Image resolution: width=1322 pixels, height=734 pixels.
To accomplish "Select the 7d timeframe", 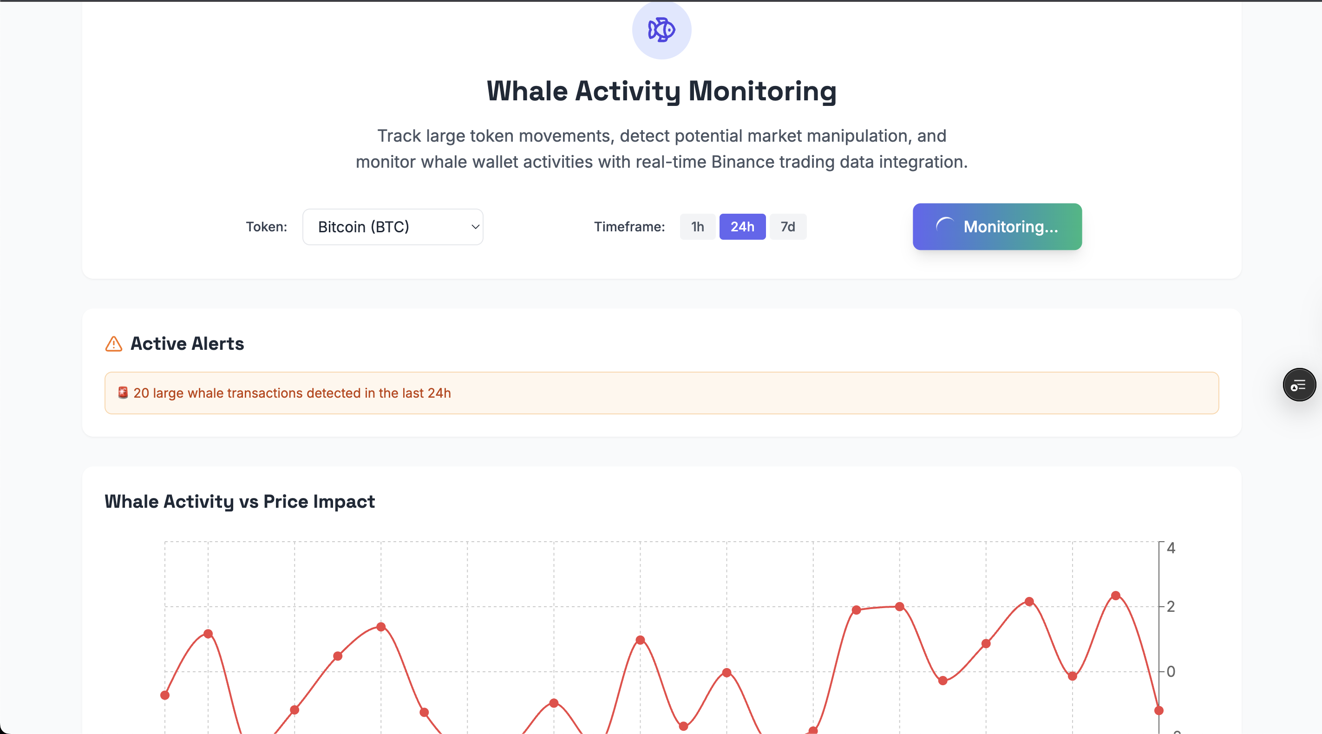I will [787, 226].
